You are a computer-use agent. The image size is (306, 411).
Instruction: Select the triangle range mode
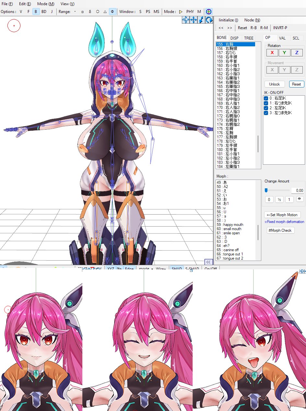click(105, 11)
